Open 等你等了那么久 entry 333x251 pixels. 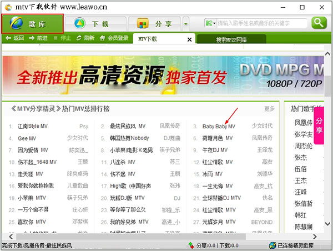click(128, 210)
